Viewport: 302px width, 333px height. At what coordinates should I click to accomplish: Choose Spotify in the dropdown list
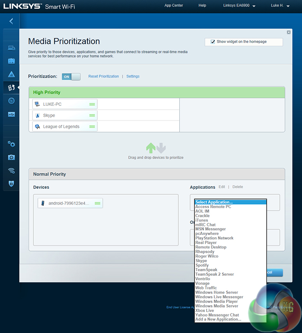click(230, 265)
